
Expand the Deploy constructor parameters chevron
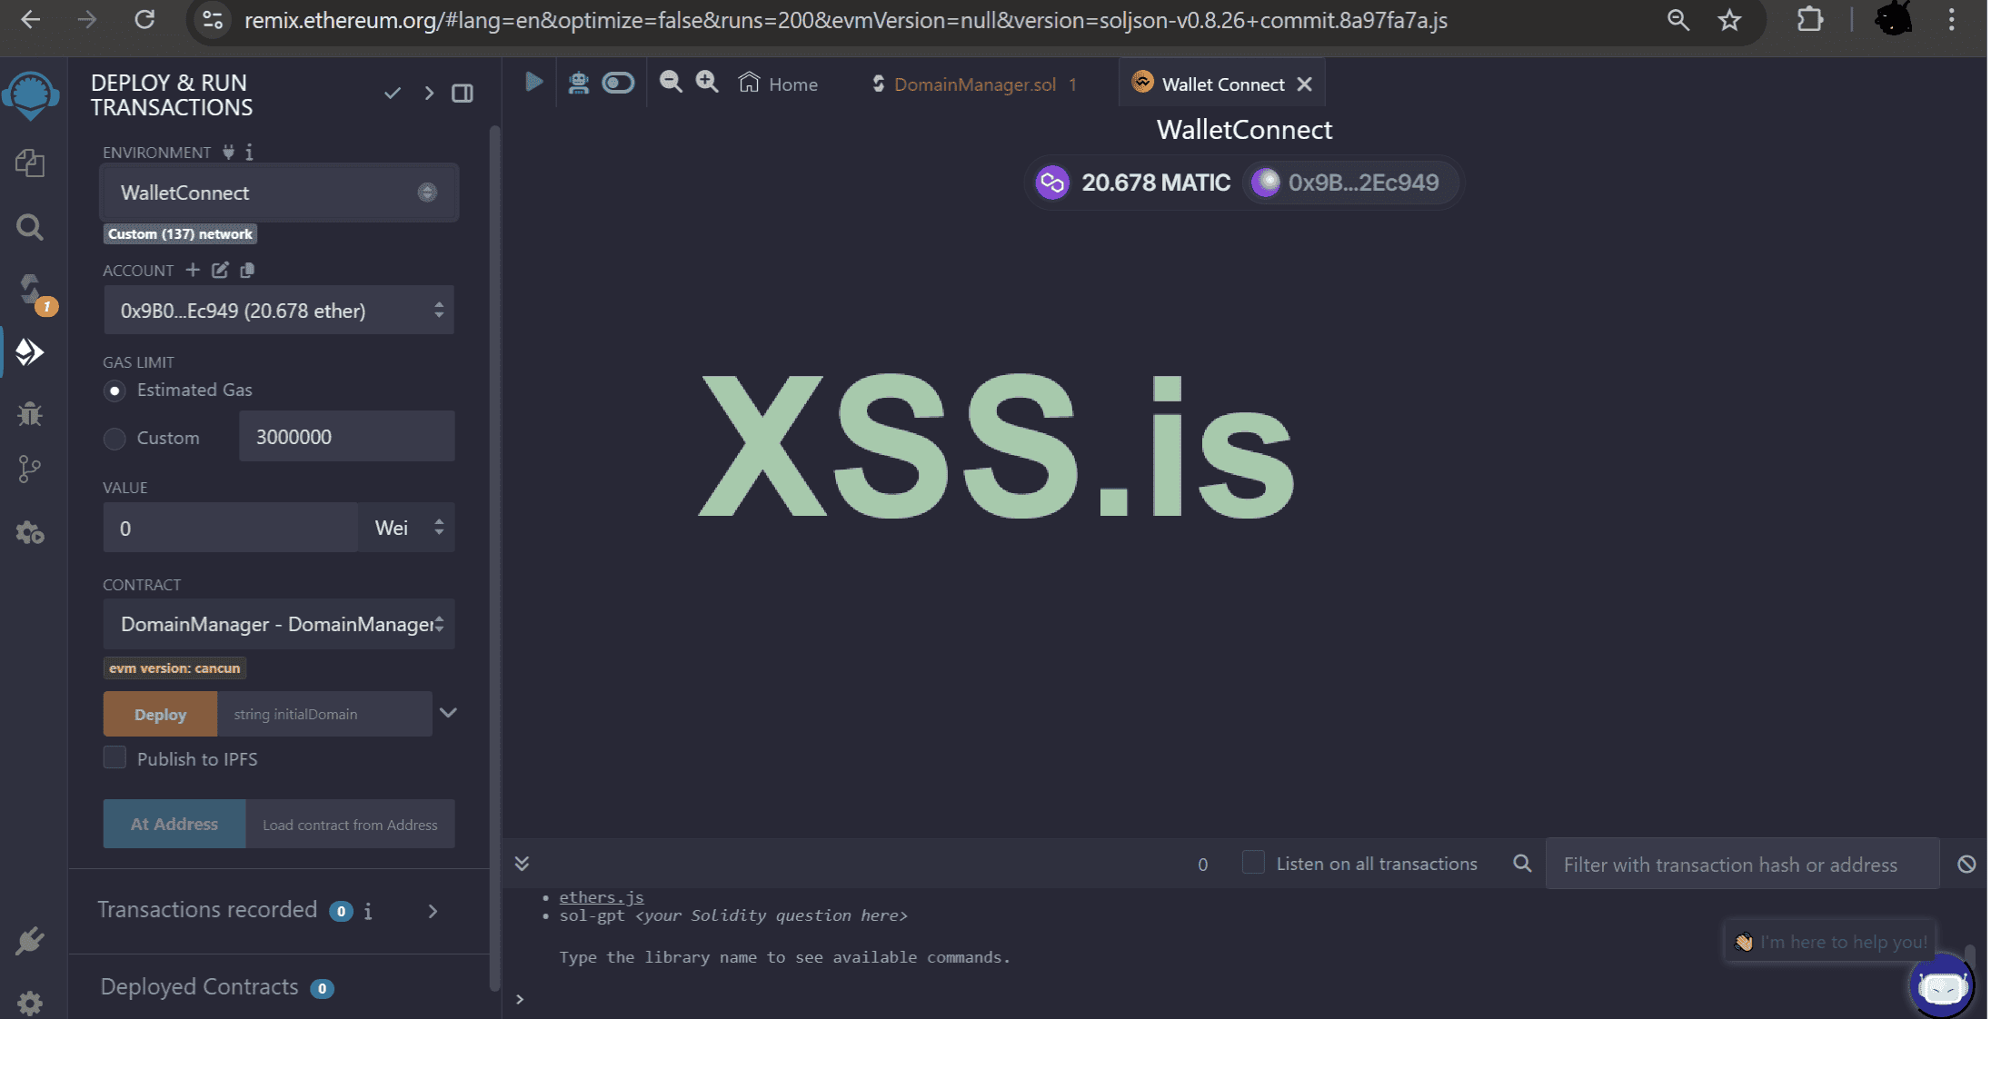(x=448, y=713)
